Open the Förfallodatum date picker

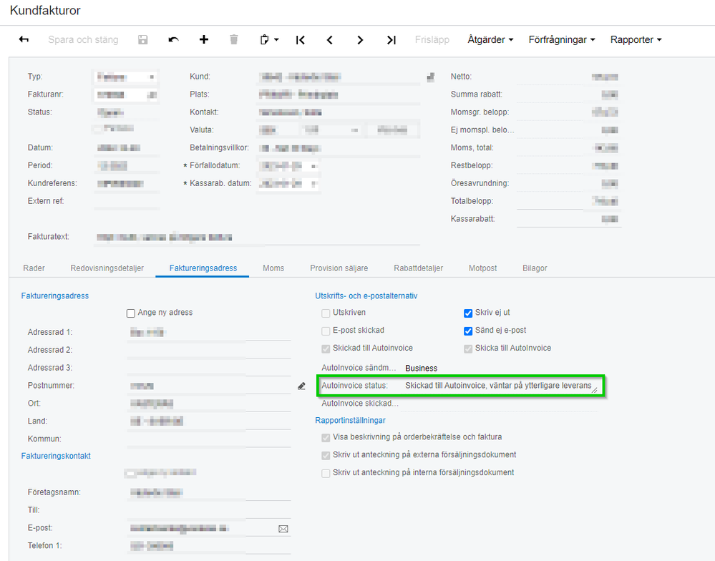(313, 166)
